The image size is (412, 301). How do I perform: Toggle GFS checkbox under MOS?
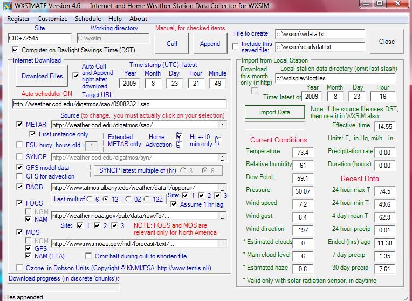pos(28,248)
